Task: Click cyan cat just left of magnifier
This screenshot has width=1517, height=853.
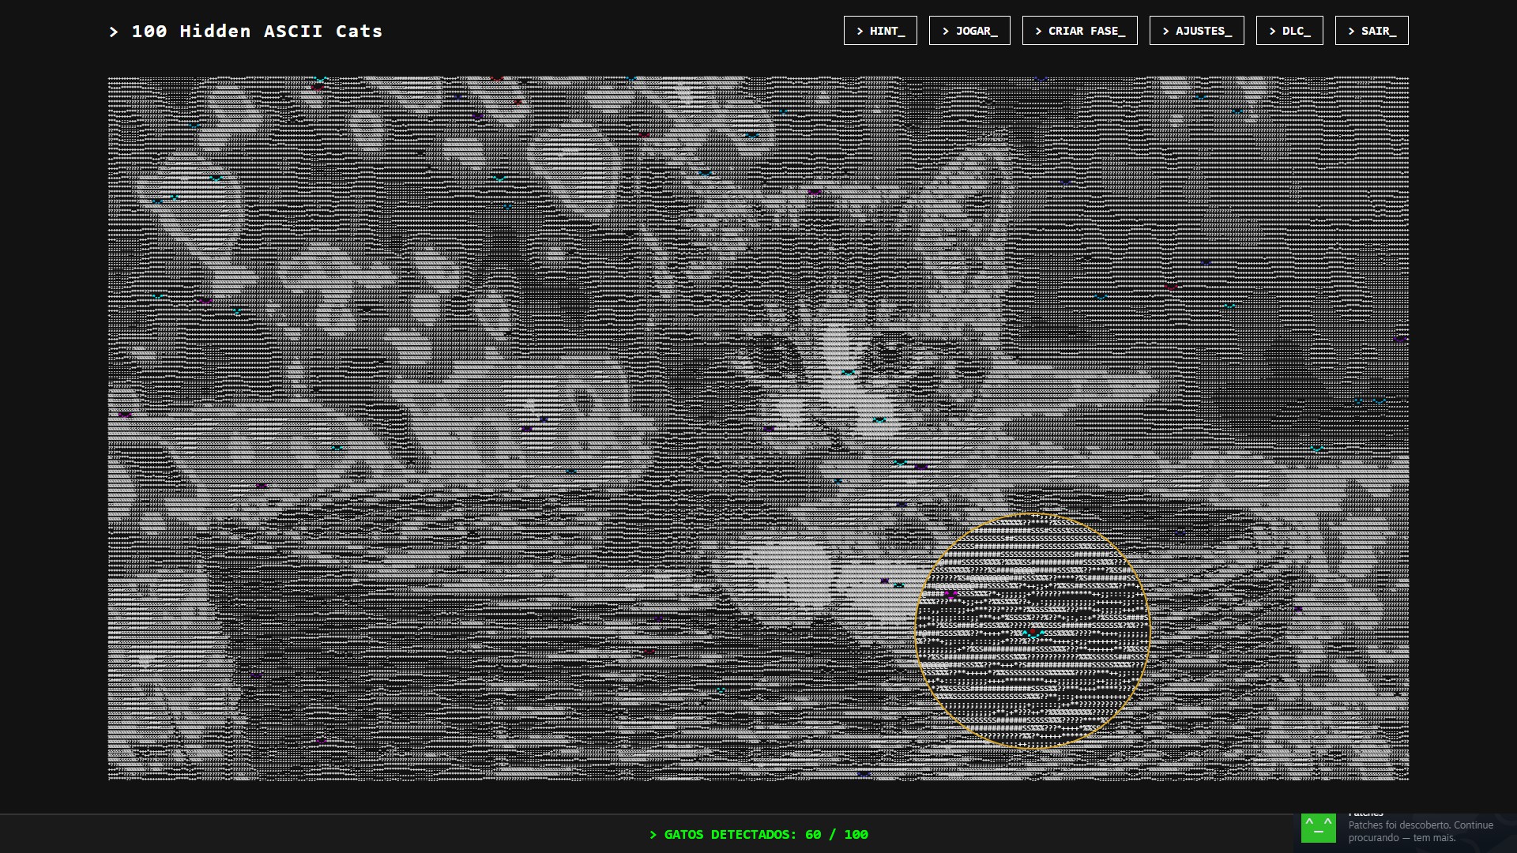Action: [898, 585]
